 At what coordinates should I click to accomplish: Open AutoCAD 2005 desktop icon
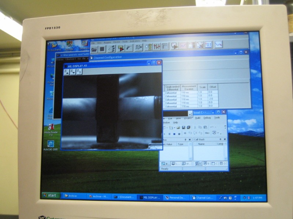51,146
